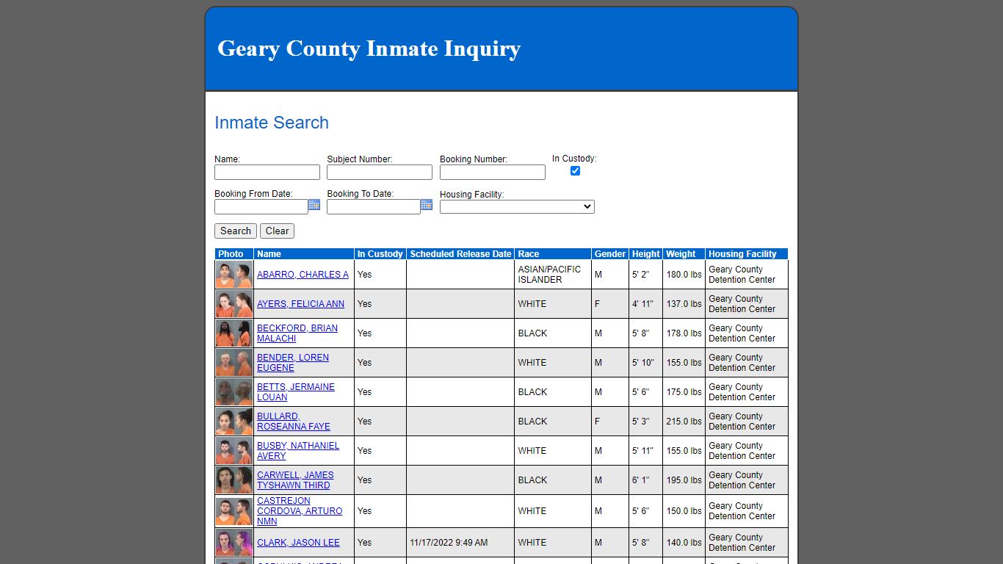The image size is (1003, 564).
Task: Click into Booking To Date field
Action: coord(374,207)
